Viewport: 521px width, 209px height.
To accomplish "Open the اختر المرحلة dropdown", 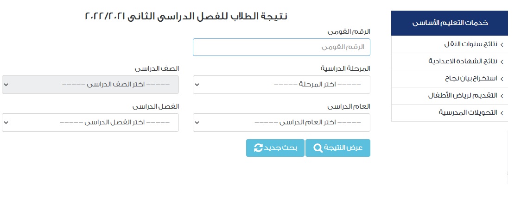I will click(x=281, y=85).
